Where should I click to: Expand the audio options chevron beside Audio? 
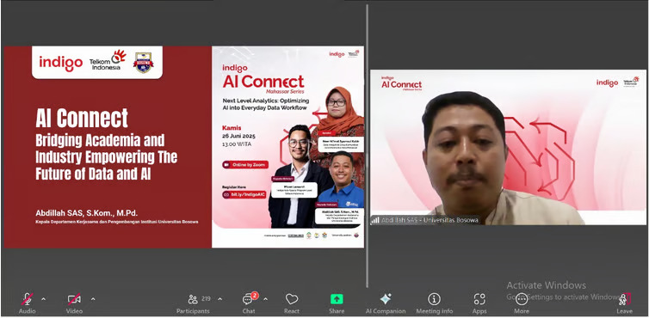tap(43, 298)
